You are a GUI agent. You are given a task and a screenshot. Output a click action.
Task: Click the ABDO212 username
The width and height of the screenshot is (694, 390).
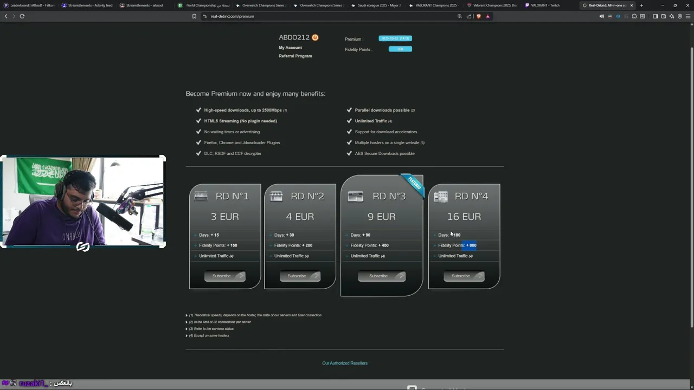click(294, 37)
